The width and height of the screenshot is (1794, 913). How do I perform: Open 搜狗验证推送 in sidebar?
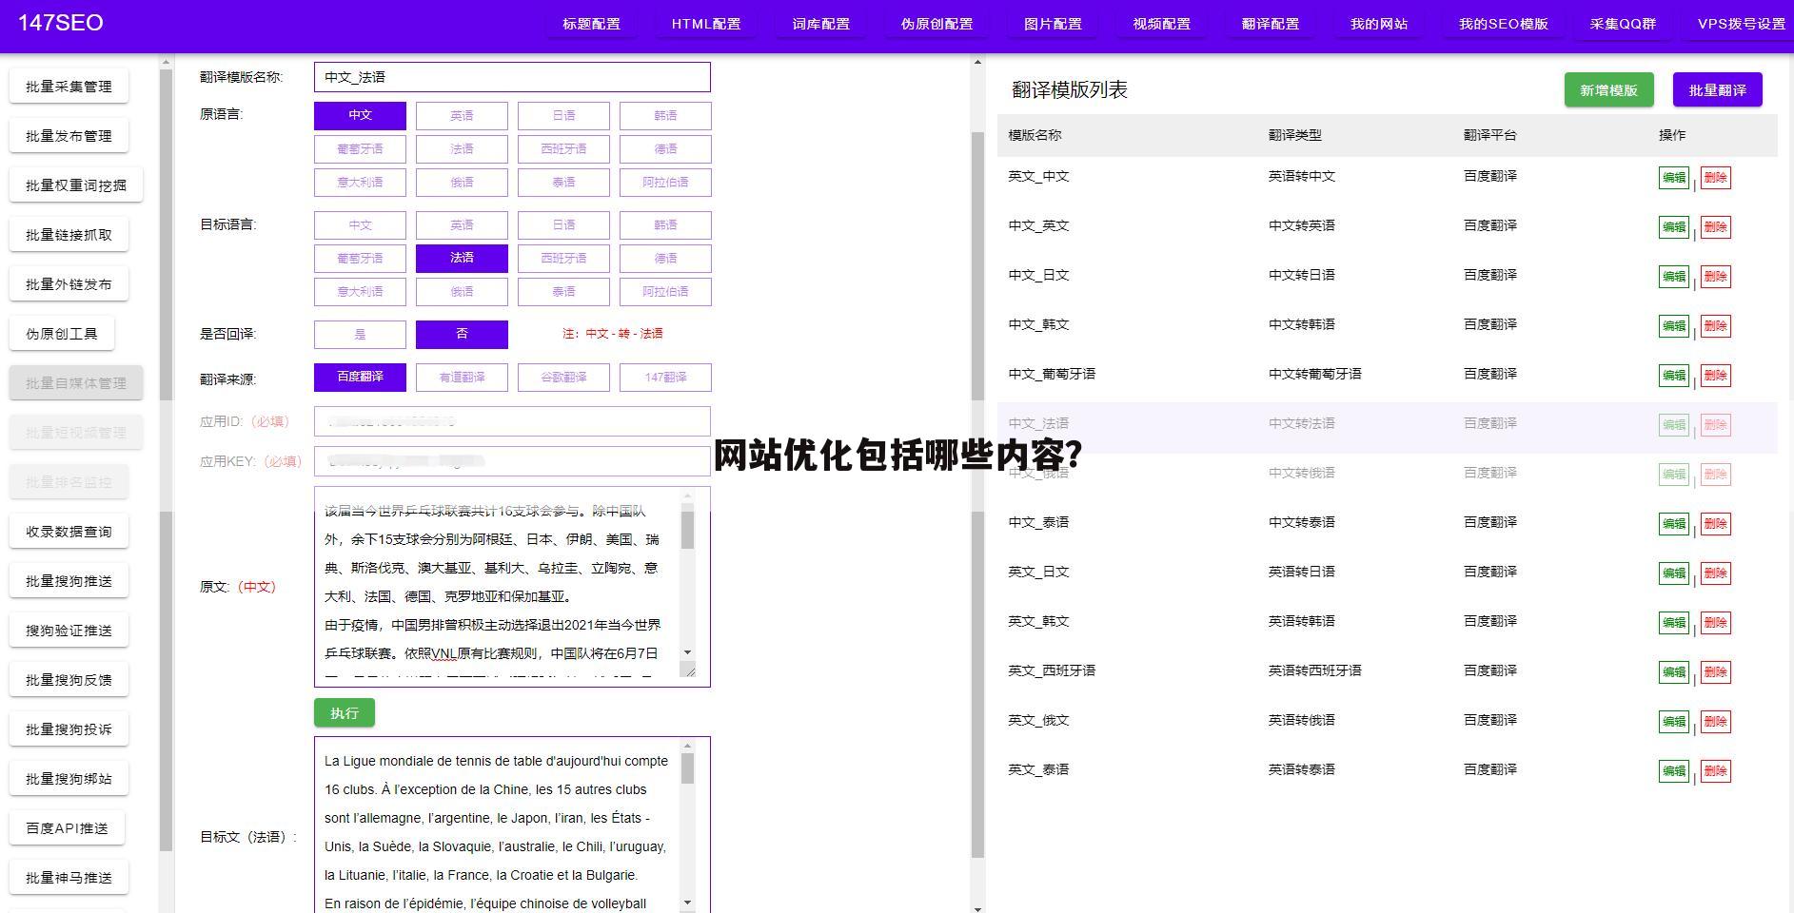(x=69, y=631)
